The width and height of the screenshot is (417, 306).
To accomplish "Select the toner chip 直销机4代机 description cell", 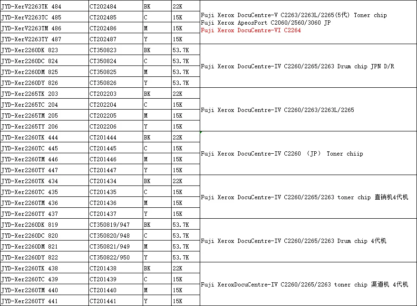I will [304, 197].
